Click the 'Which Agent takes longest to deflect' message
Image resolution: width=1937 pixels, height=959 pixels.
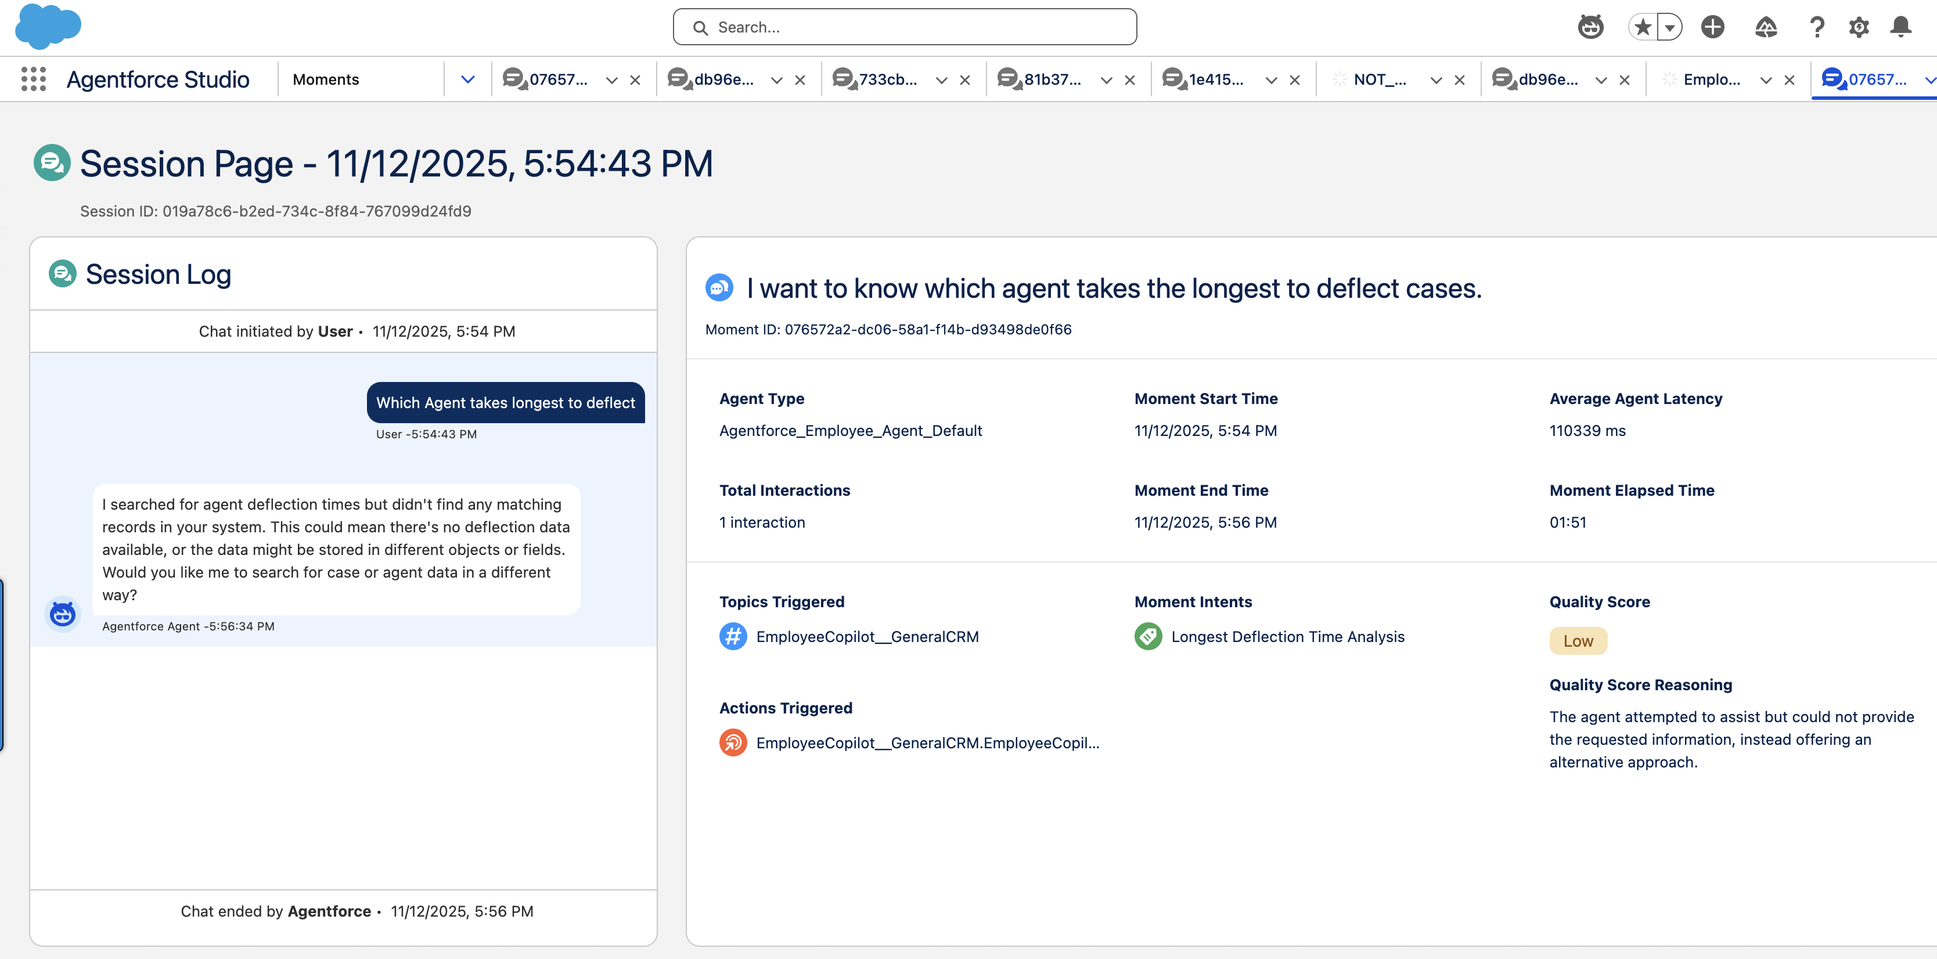[505, 402]
